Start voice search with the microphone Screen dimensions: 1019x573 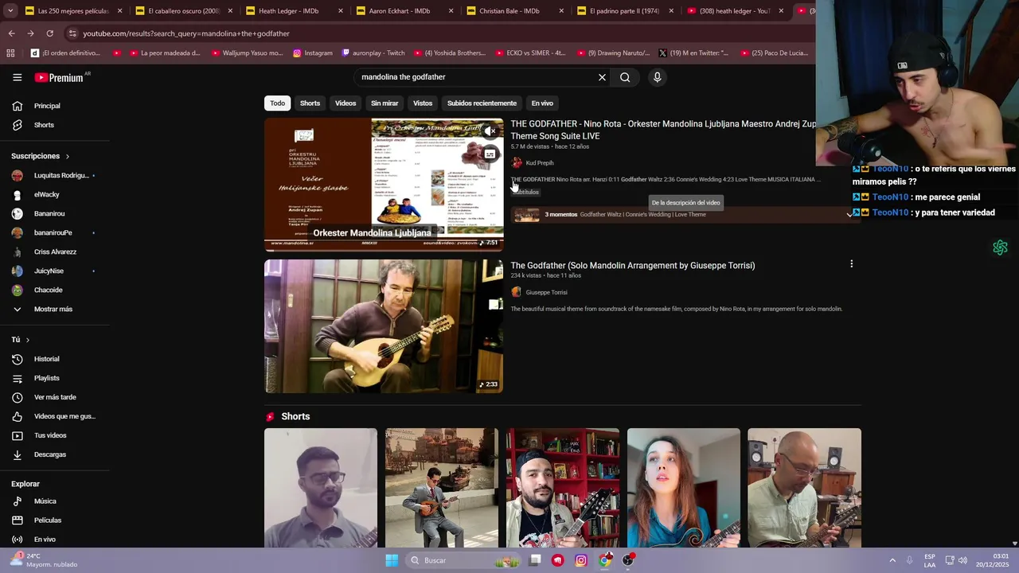point(657,77)
